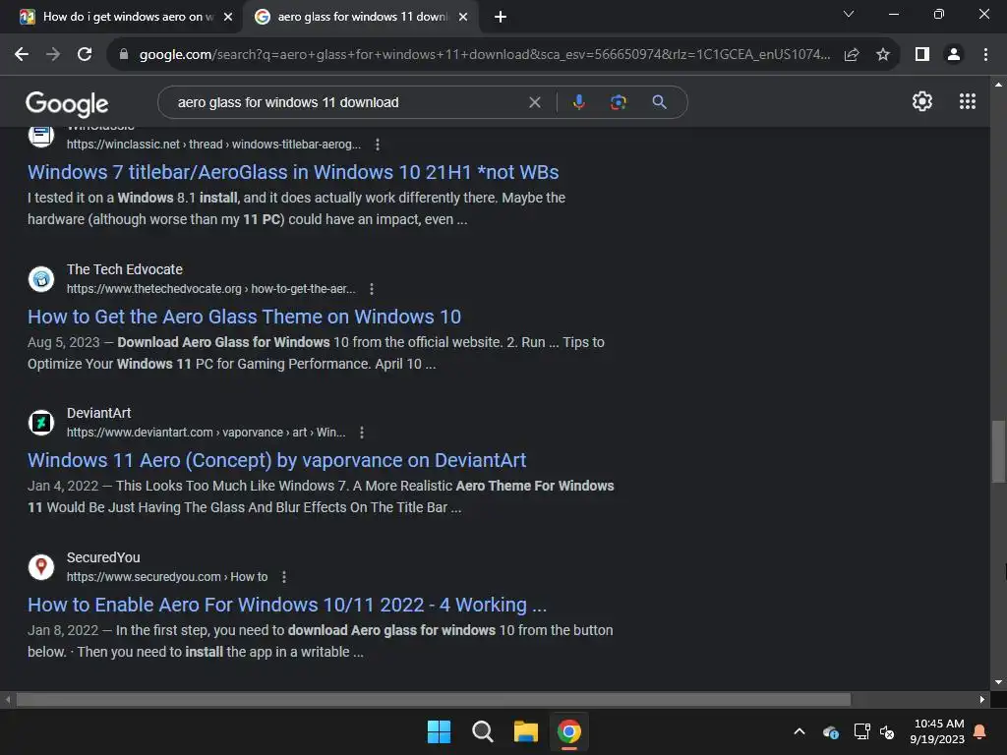Open network settings from the tray monitor icon
Viewport: 1007px width, 755px height.
[x=861, y=731]
